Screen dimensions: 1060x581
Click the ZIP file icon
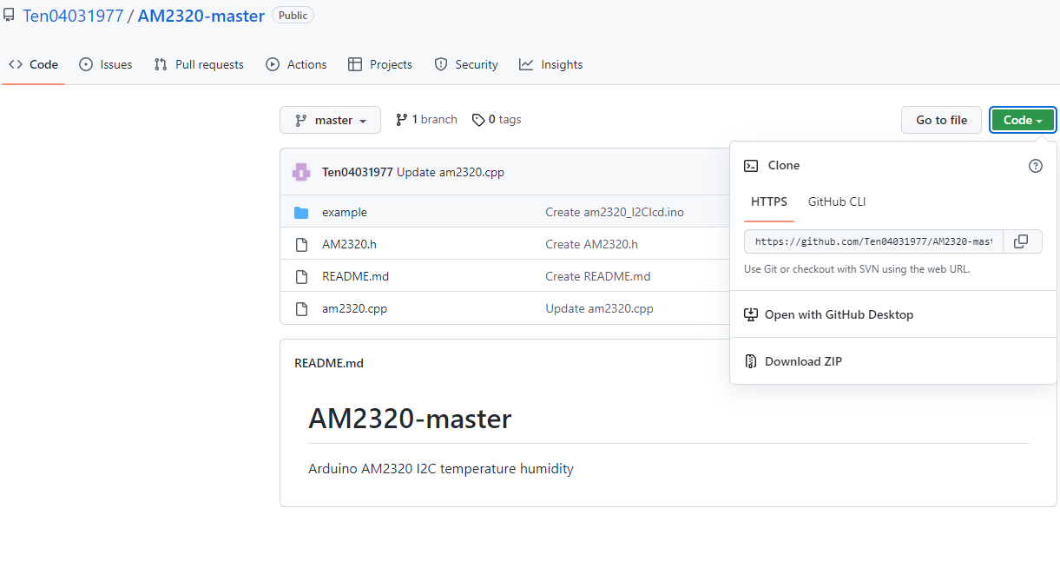751,361
